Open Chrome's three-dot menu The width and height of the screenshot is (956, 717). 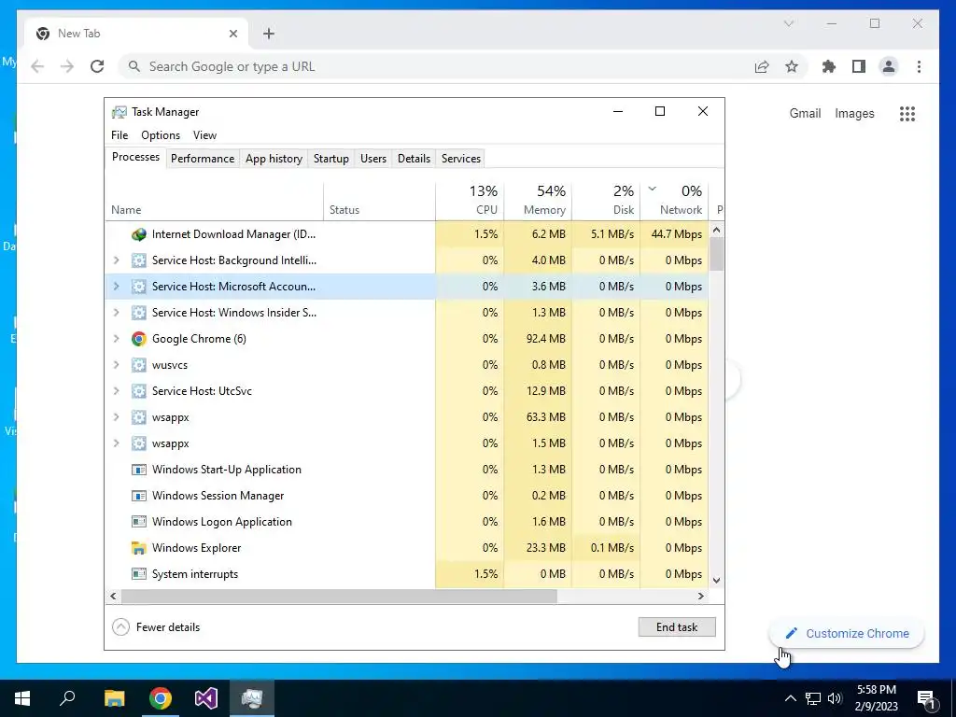pyautogui.click(x=919, y=66)
